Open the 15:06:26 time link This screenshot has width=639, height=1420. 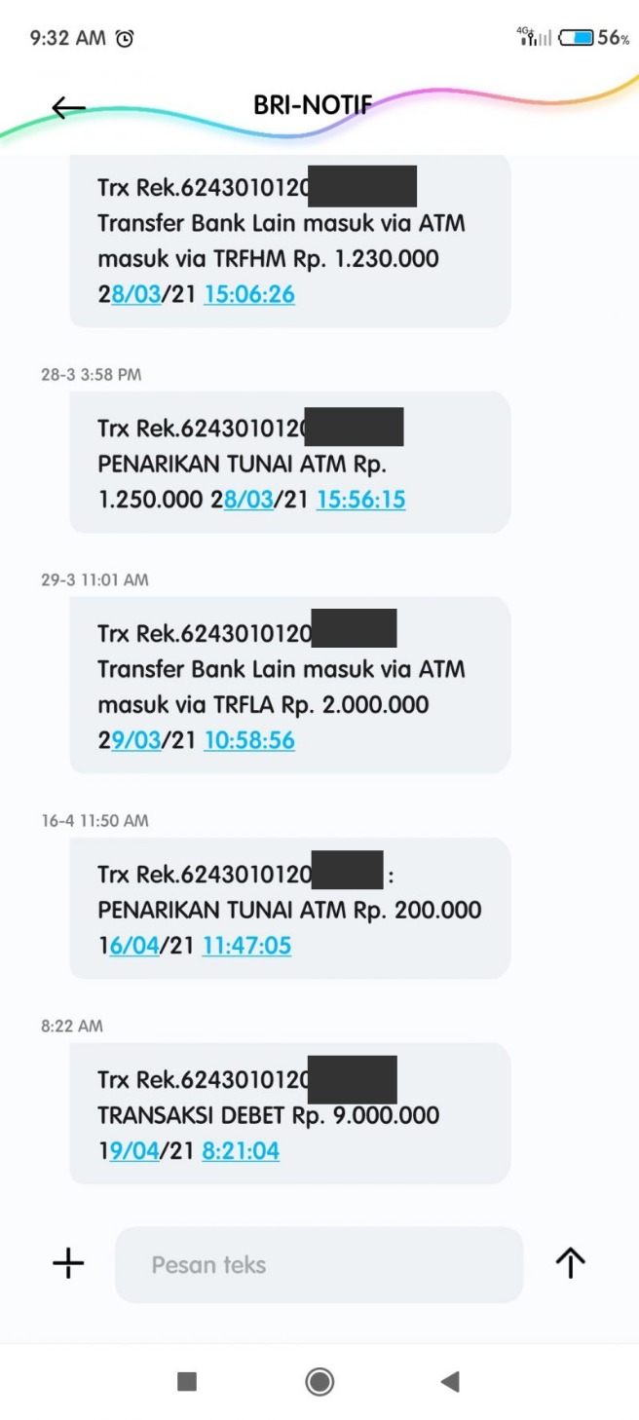tap(249, 294)
